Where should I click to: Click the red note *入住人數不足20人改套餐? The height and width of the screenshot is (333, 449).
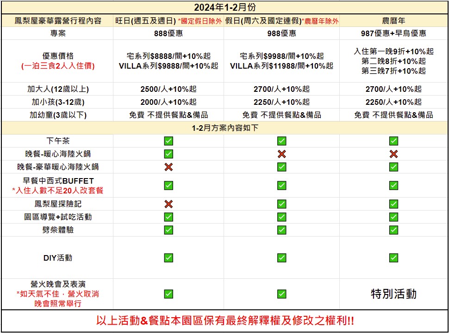[x=58, y=191]
